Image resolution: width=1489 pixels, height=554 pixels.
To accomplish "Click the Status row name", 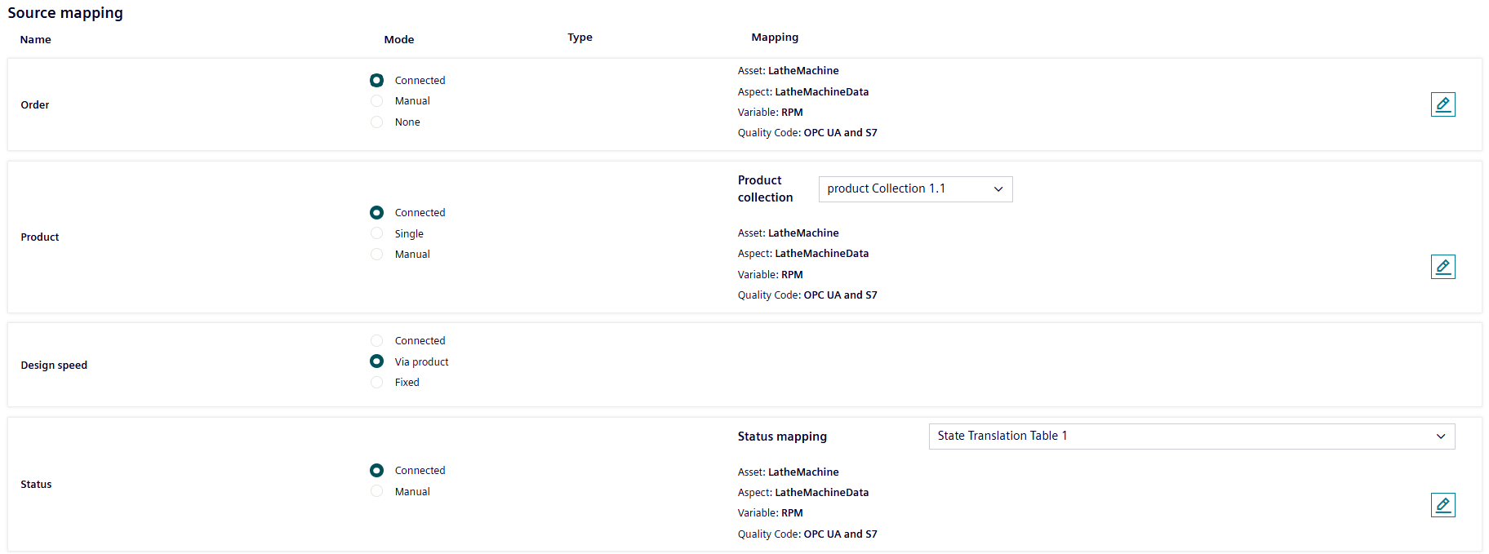I will click(36, 485).
